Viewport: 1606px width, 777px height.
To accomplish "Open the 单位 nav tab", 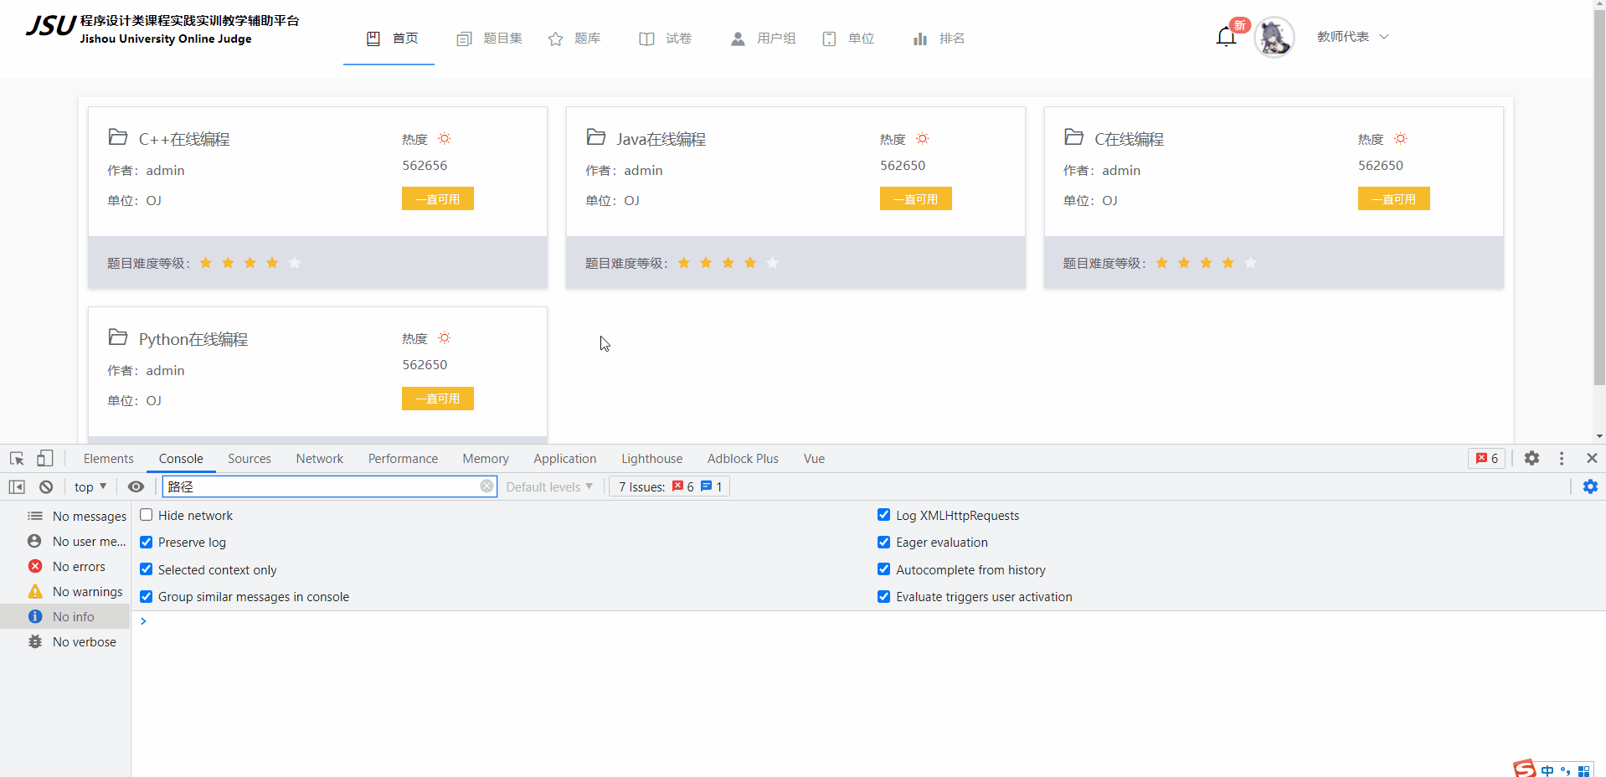I will pyautogui.click(x=848, y=39).
